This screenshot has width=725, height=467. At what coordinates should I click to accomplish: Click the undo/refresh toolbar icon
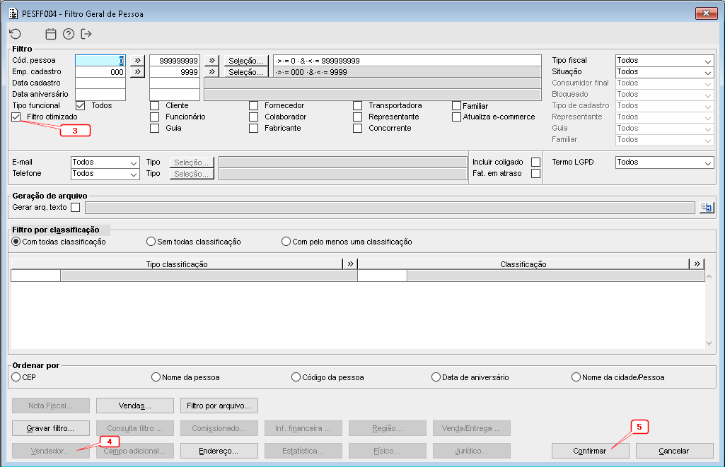point(16,34)
